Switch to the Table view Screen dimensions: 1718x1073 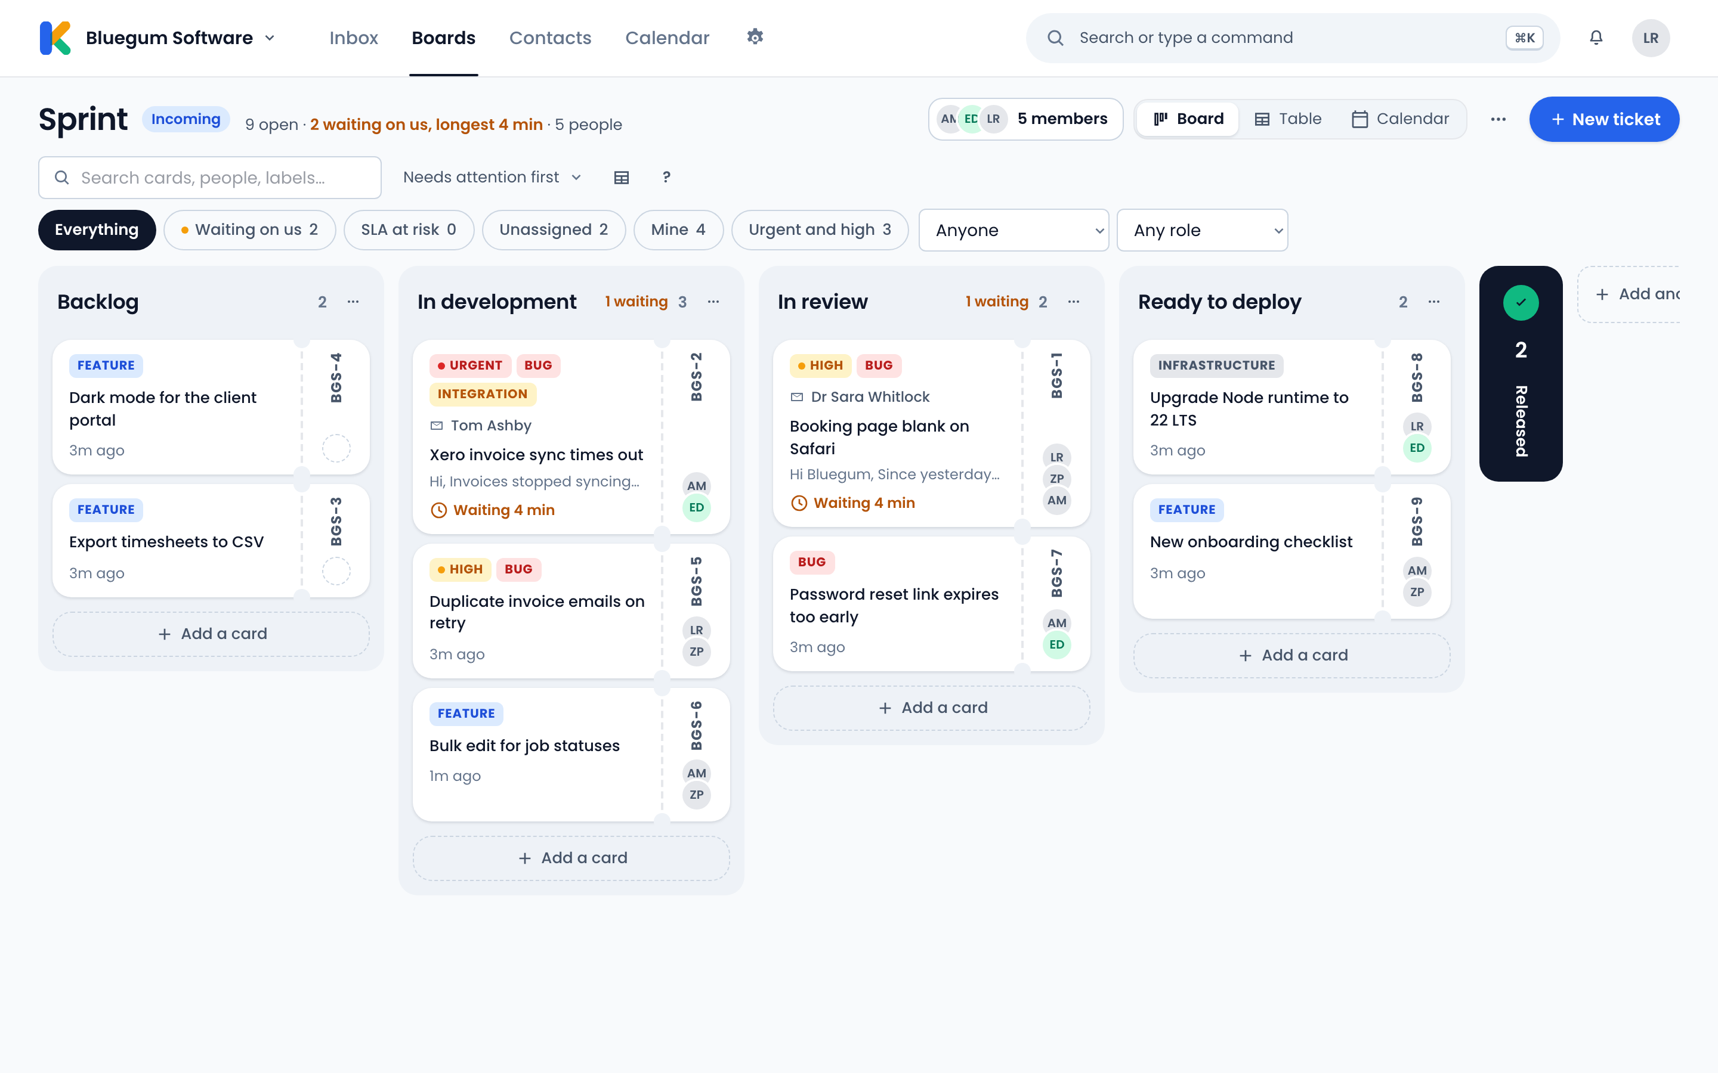click(x=1288, y=119)
